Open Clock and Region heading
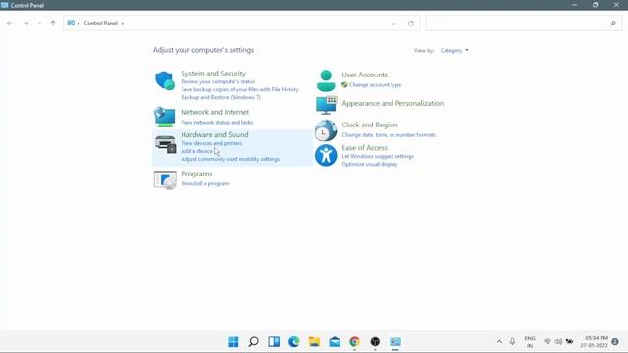Viewport: 628px width, 353px height. click(x=370, y=125)
